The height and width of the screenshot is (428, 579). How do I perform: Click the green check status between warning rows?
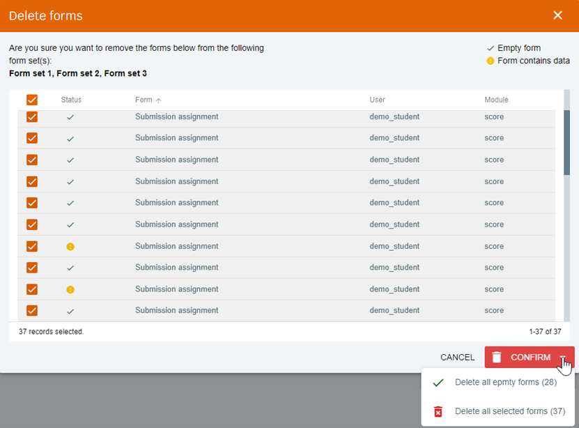tap(70, 268)
